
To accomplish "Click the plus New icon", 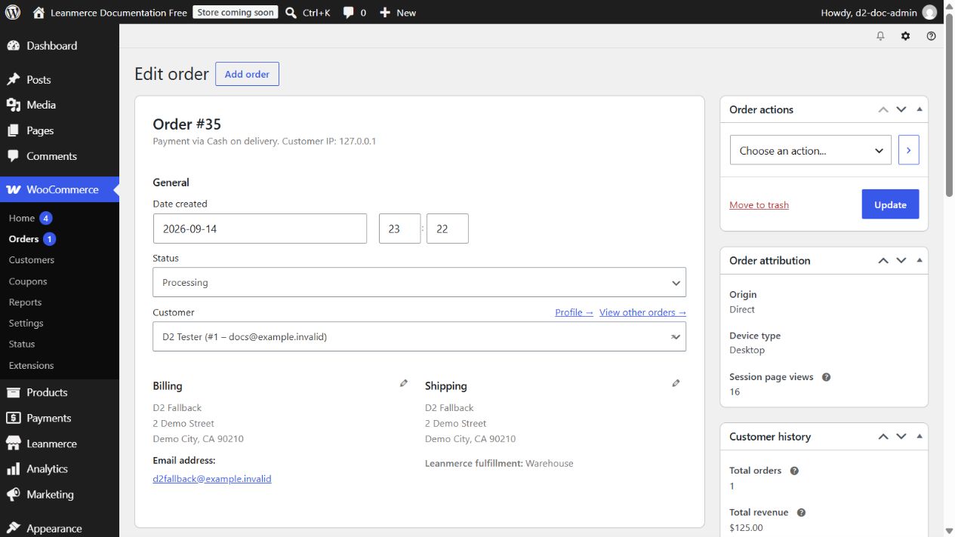I will tap(385, 12).
